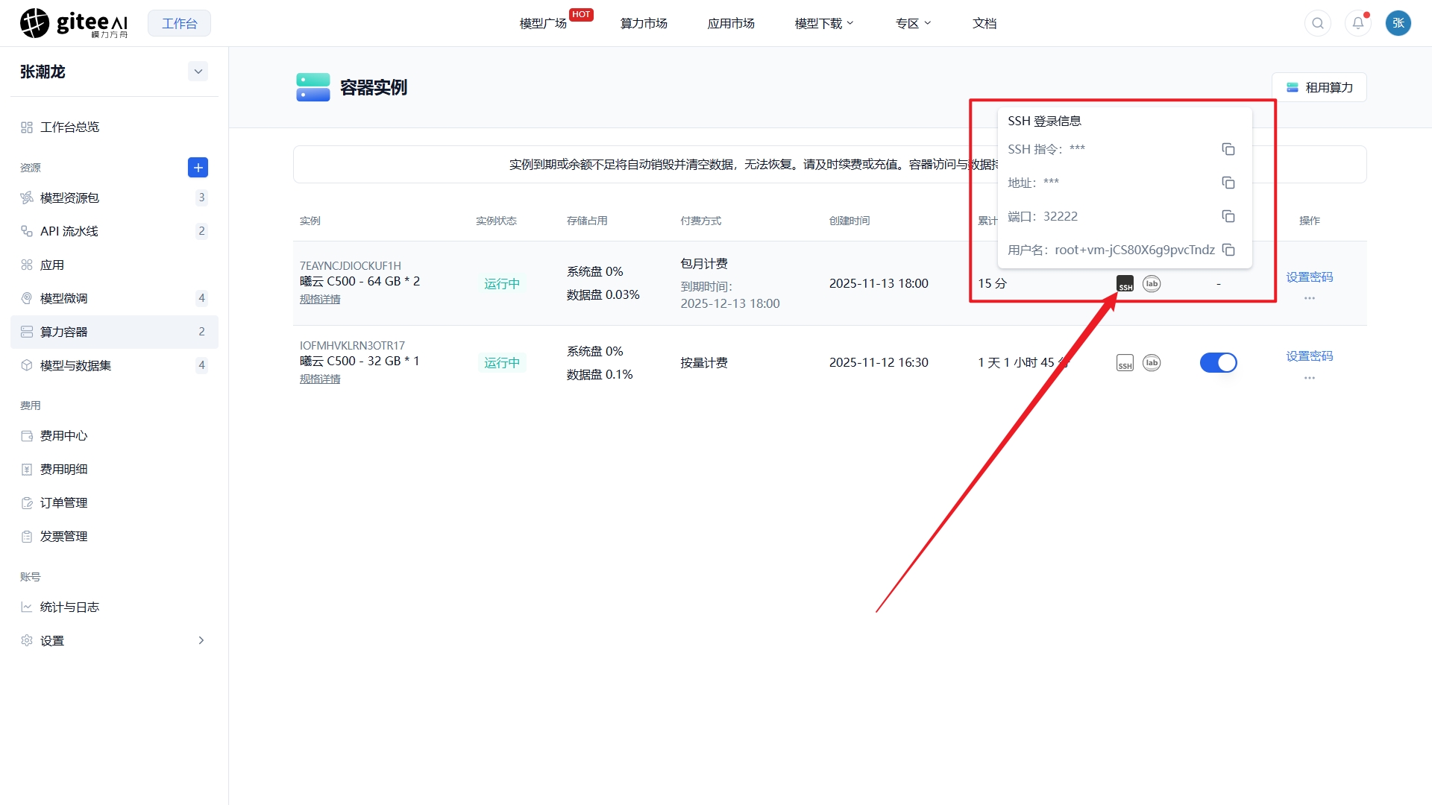Viewport: 1432px width, 805px height.
Task: Click SSH icon for 32 GB instance
Action: point(1125,363)
